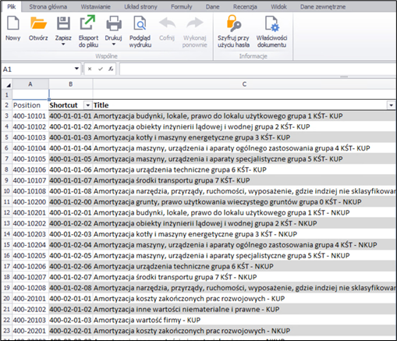This screenshot has height=341, width=397.
Task: Select cell containing 400-01-02-00
Action: pyautogui.click(x=70, y=202)
